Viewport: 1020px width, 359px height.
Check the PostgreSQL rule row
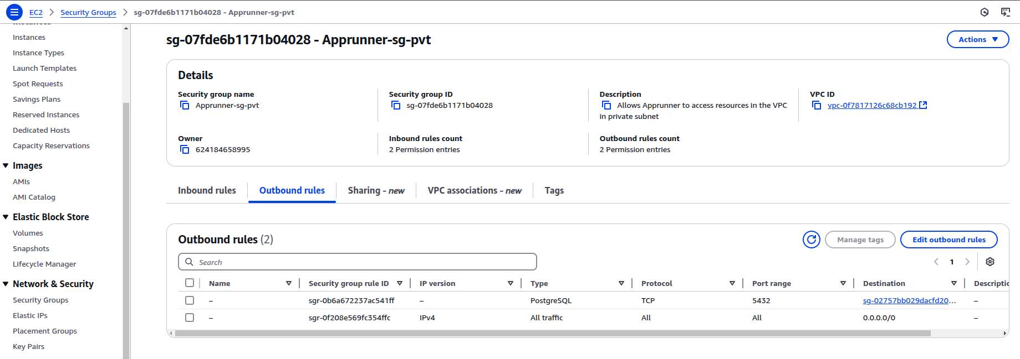[190, 300]
